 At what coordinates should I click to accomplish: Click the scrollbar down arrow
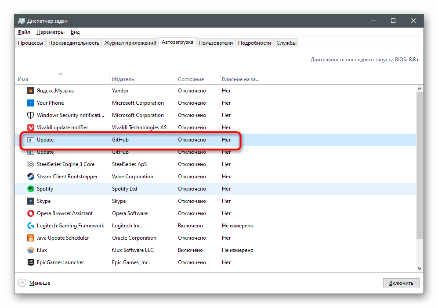(420, 268)
